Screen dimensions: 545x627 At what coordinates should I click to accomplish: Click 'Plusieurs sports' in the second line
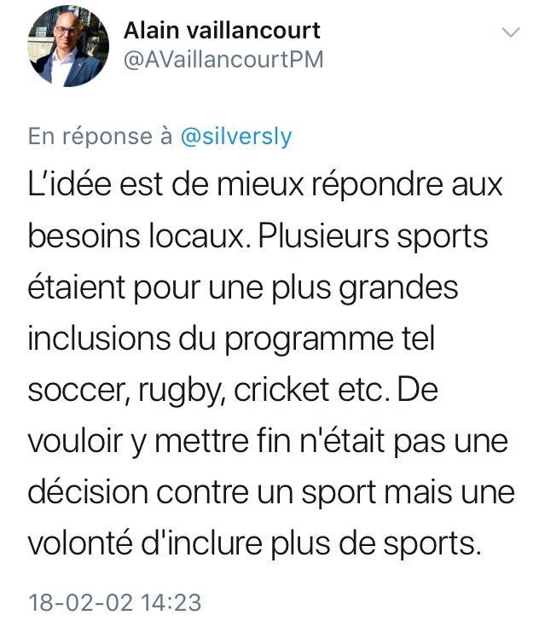[373, 237]
